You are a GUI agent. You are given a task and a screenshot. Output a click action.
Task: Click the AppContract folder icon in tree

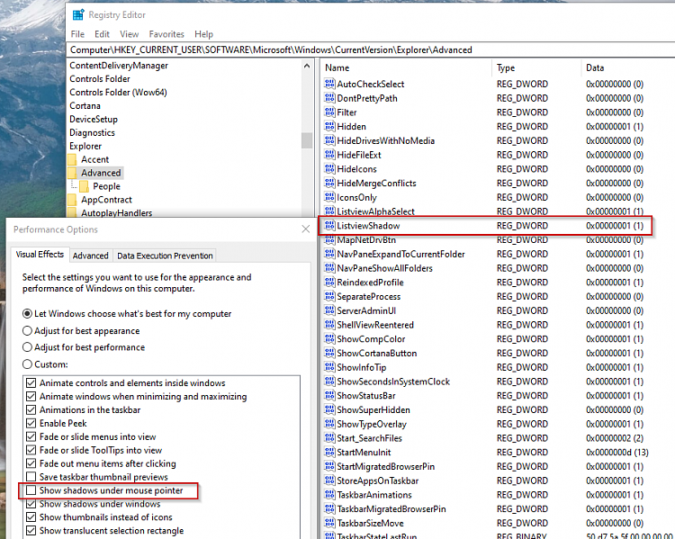[x=72, y=200]
